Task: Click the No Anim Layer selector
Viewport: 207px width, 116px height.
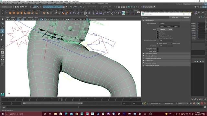Action: point(169,103)
